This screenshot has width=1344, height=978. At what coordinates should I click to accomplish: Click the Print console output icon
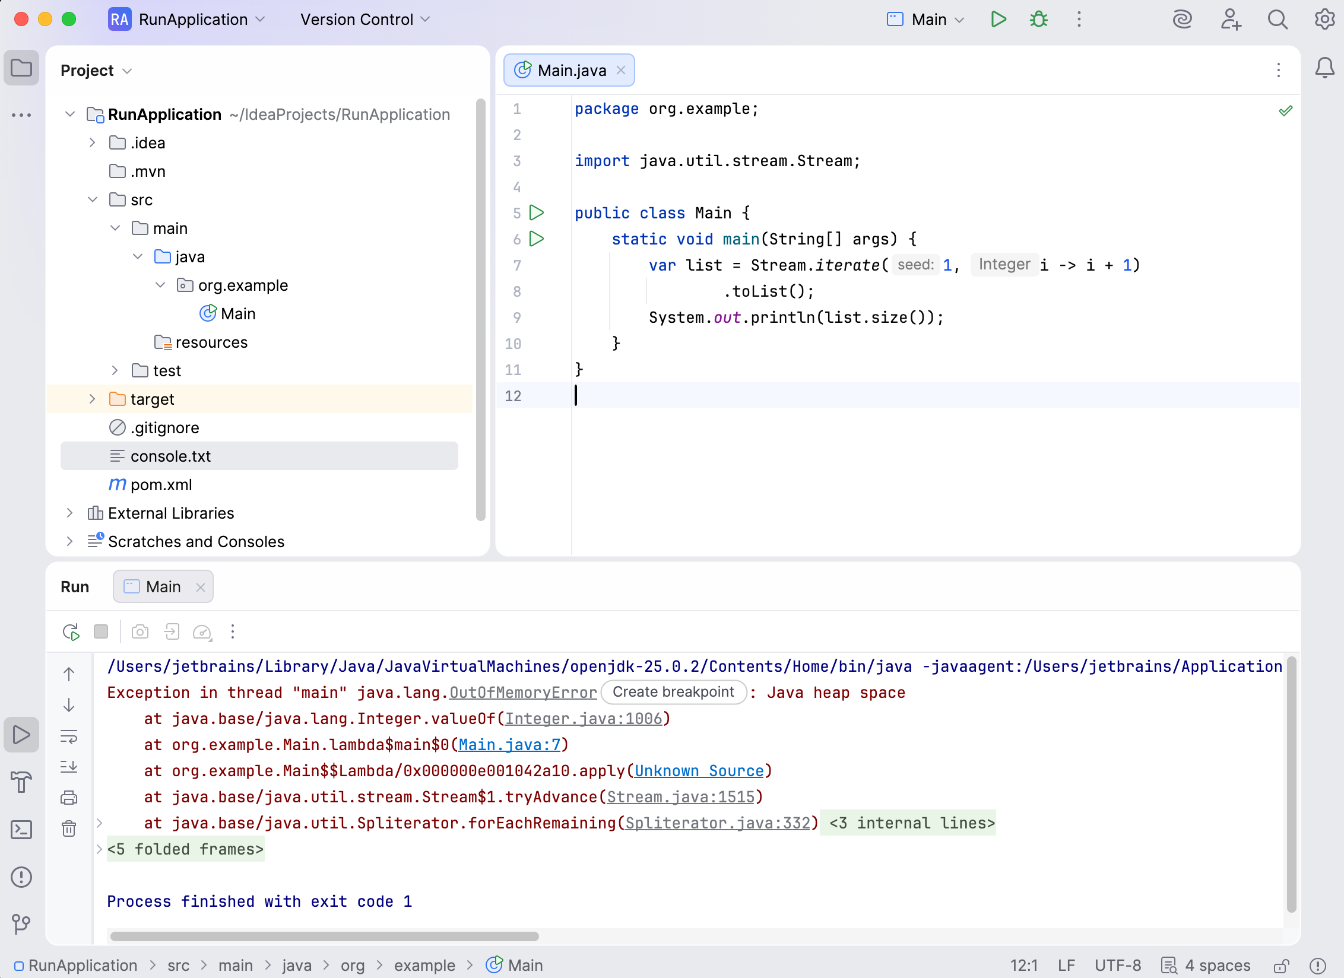tap(69, 798)
